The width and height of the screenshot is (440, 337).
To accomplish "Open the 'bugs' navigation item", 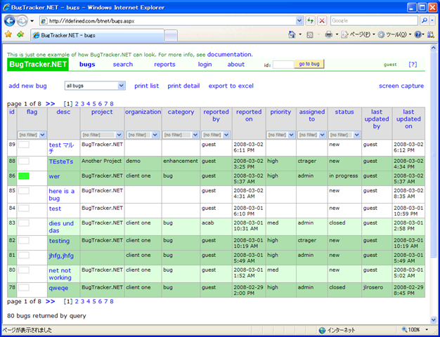I will [x=87, y=65].
